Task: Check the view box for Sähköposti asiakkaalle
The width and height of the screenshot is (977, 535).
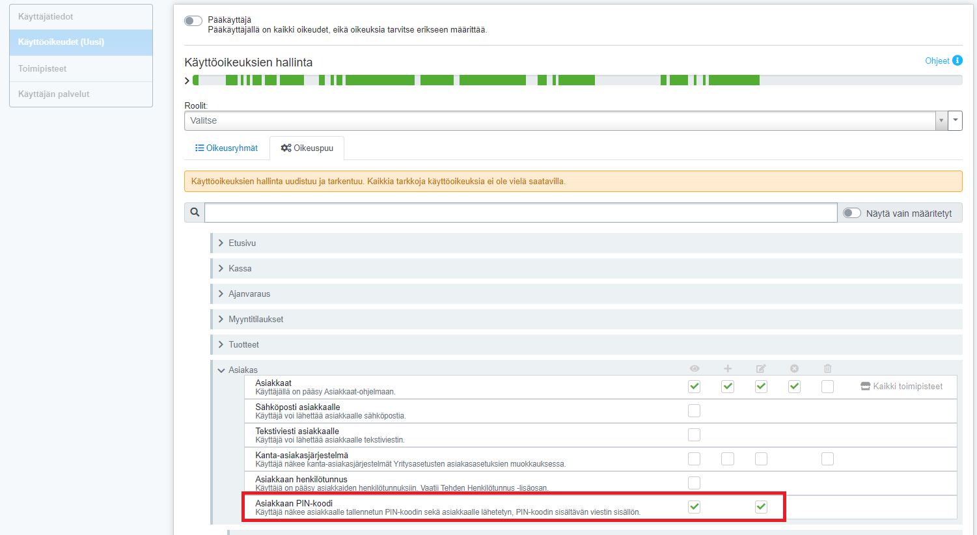Action: (695, 411)
